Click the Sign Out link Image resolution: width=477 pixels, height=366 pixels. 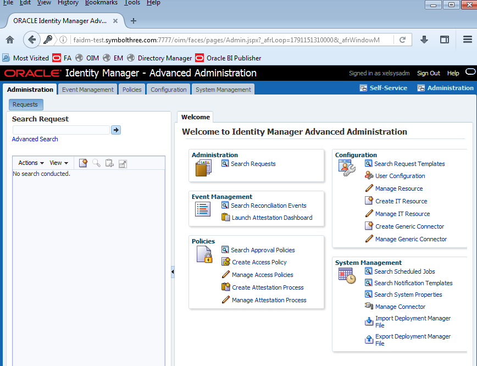click(428, 73)
